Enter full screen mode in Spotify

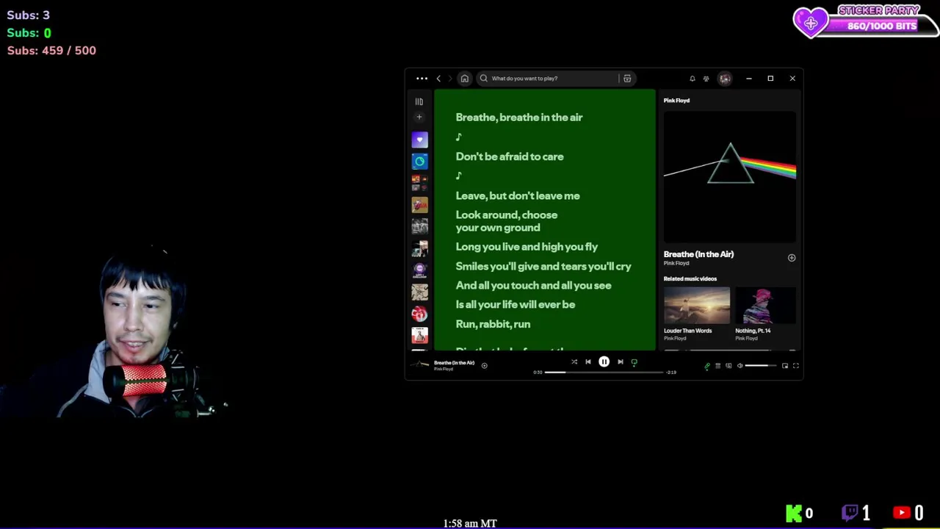coord(795,366)
